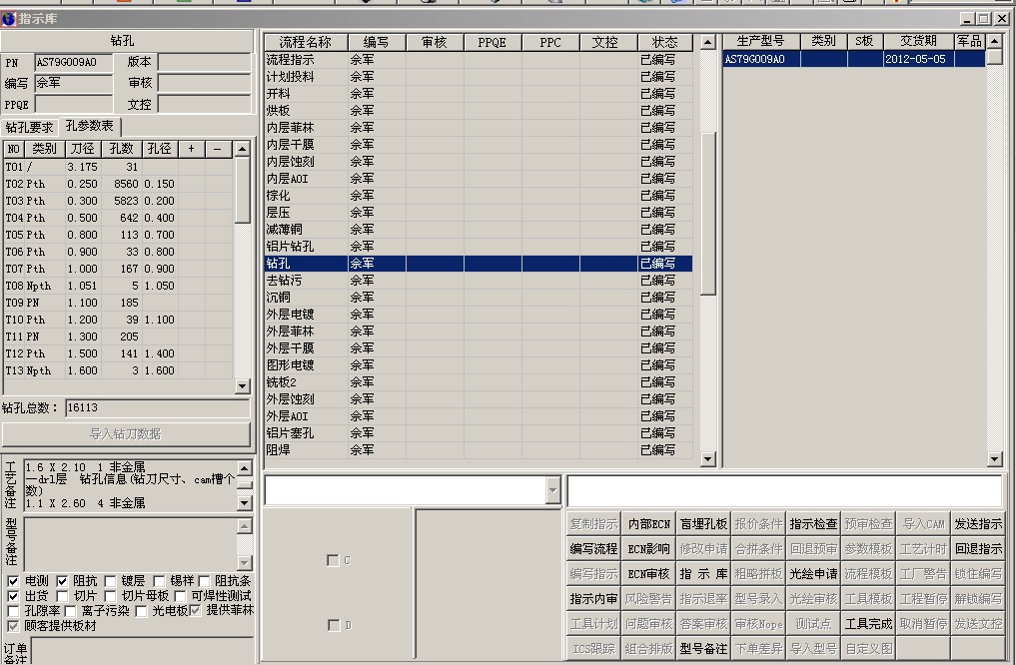This screenshot has width=1016, height=665.
Task: Click the 2012-05-05 delivery date cell
Action: pyautogui.click(x=918, y=59)
